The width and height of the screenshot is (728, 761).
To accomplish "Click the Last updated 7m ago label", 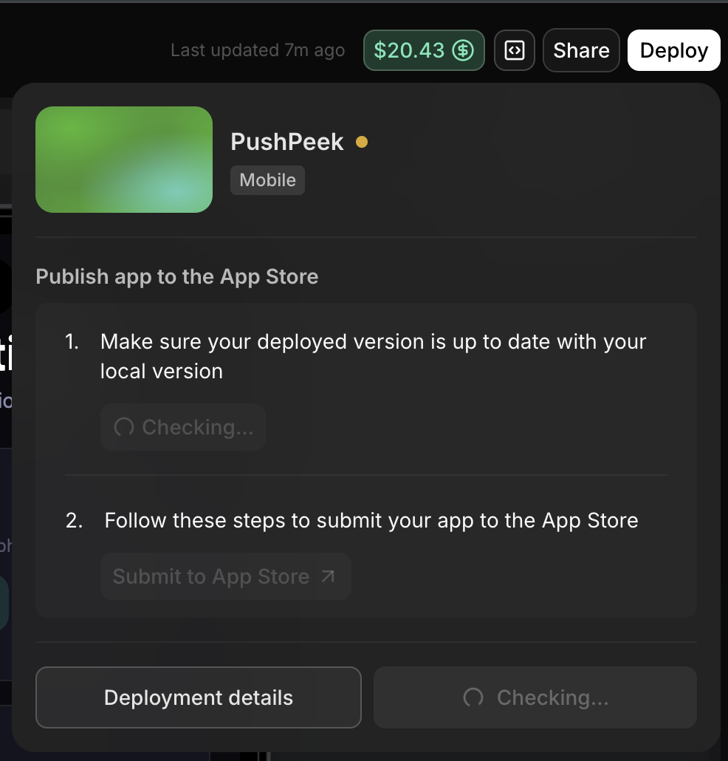I will tap(257, 50).
